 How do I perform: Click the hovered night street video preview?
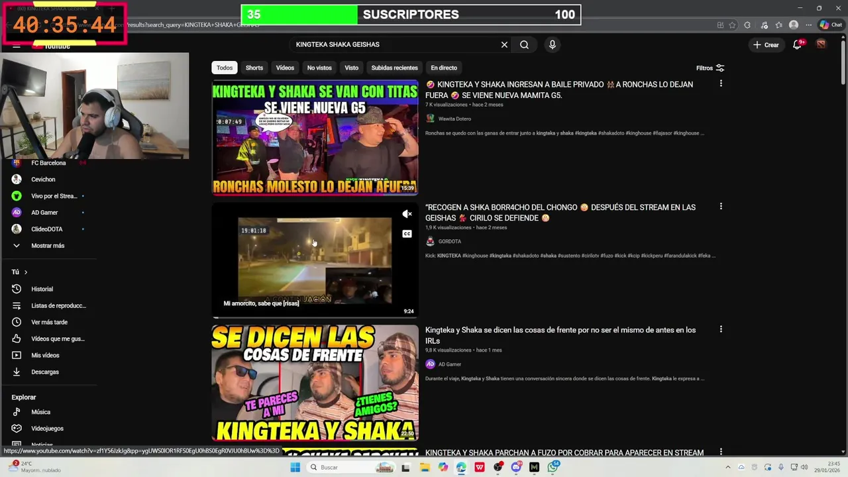click(315, 260)
